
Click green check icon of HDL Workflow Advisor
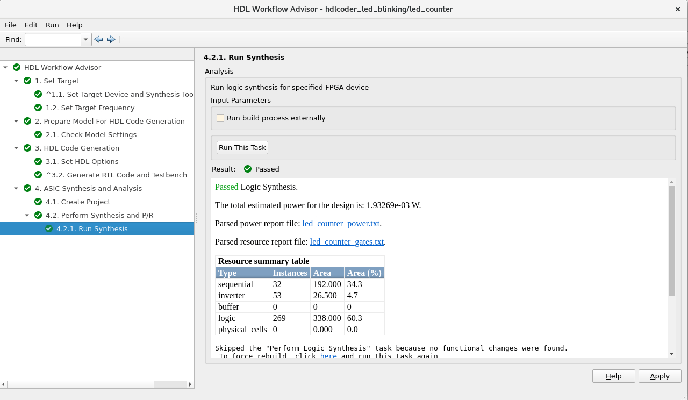[x=17, y=67]
